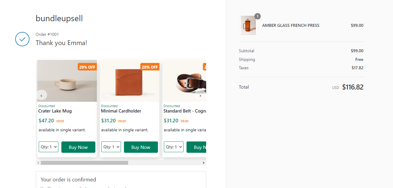This screenshot has height=188, width=393.
Task: Click the 20% OFF badge on Crater Lake Mug
Action: tap(87, 67)
